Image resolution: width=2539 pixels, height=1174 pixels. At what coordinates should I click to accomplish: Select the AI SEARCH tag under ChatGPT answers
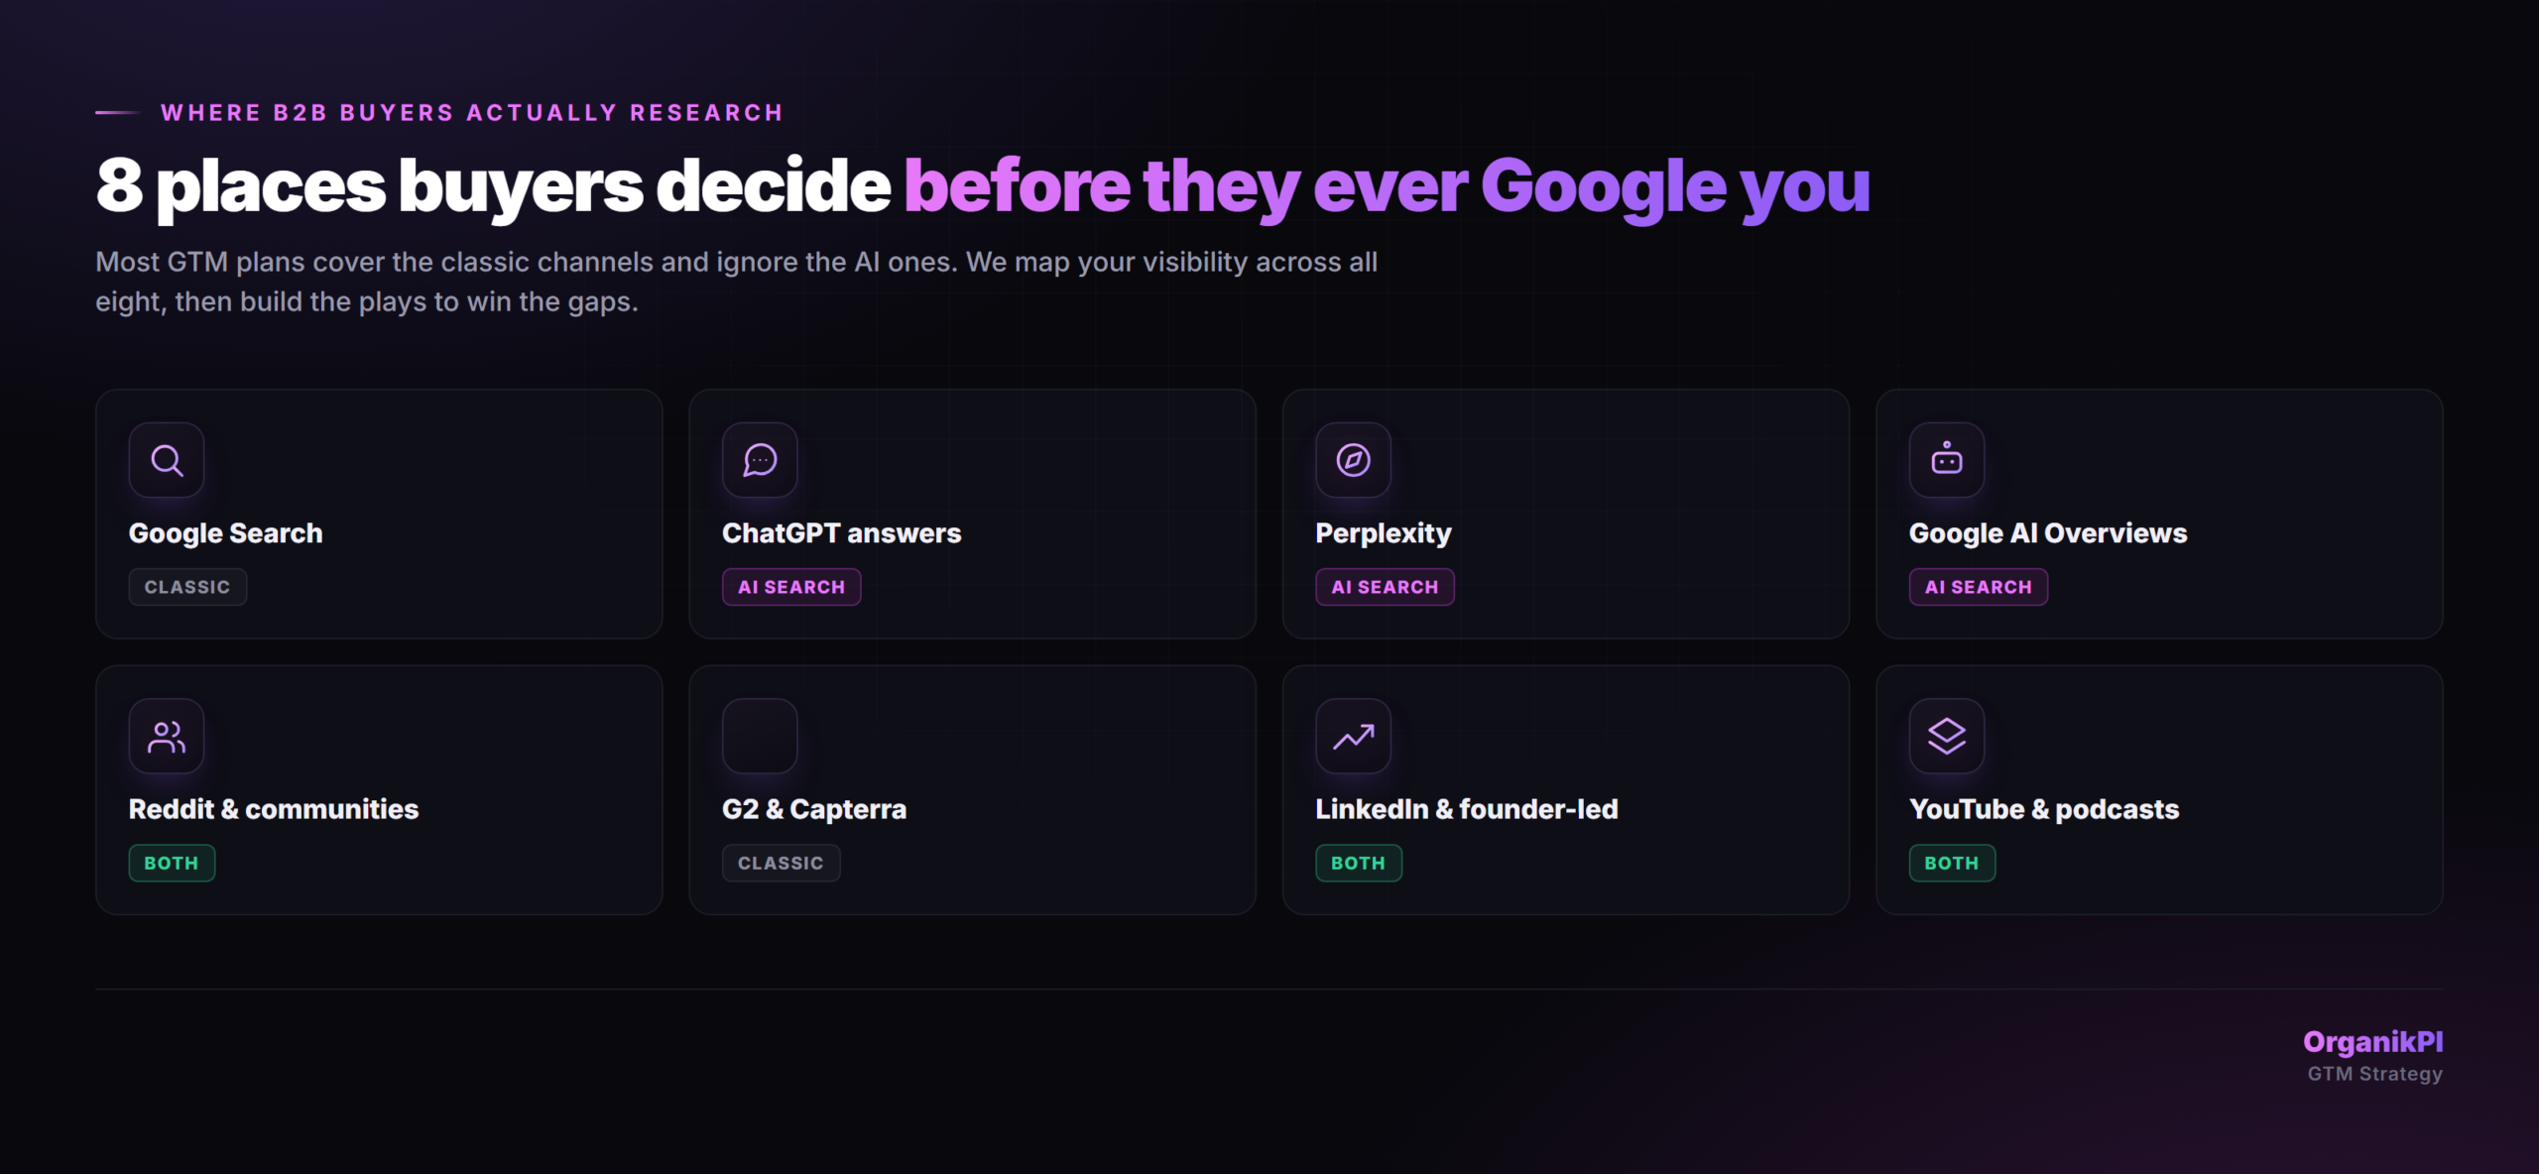791,587
